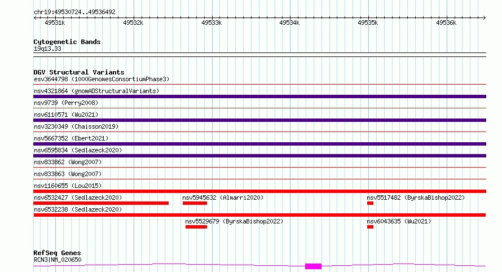The image size is (502, 272).
Task: Click the red bar of nsv6532427
Action: click(101, 203)
